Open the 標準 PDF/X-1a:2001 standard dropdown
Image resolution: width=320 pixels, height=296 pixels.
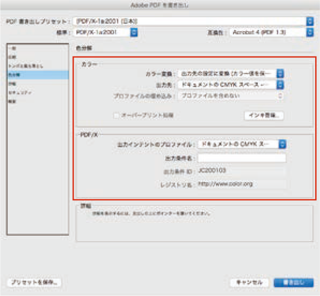point(106,32)
